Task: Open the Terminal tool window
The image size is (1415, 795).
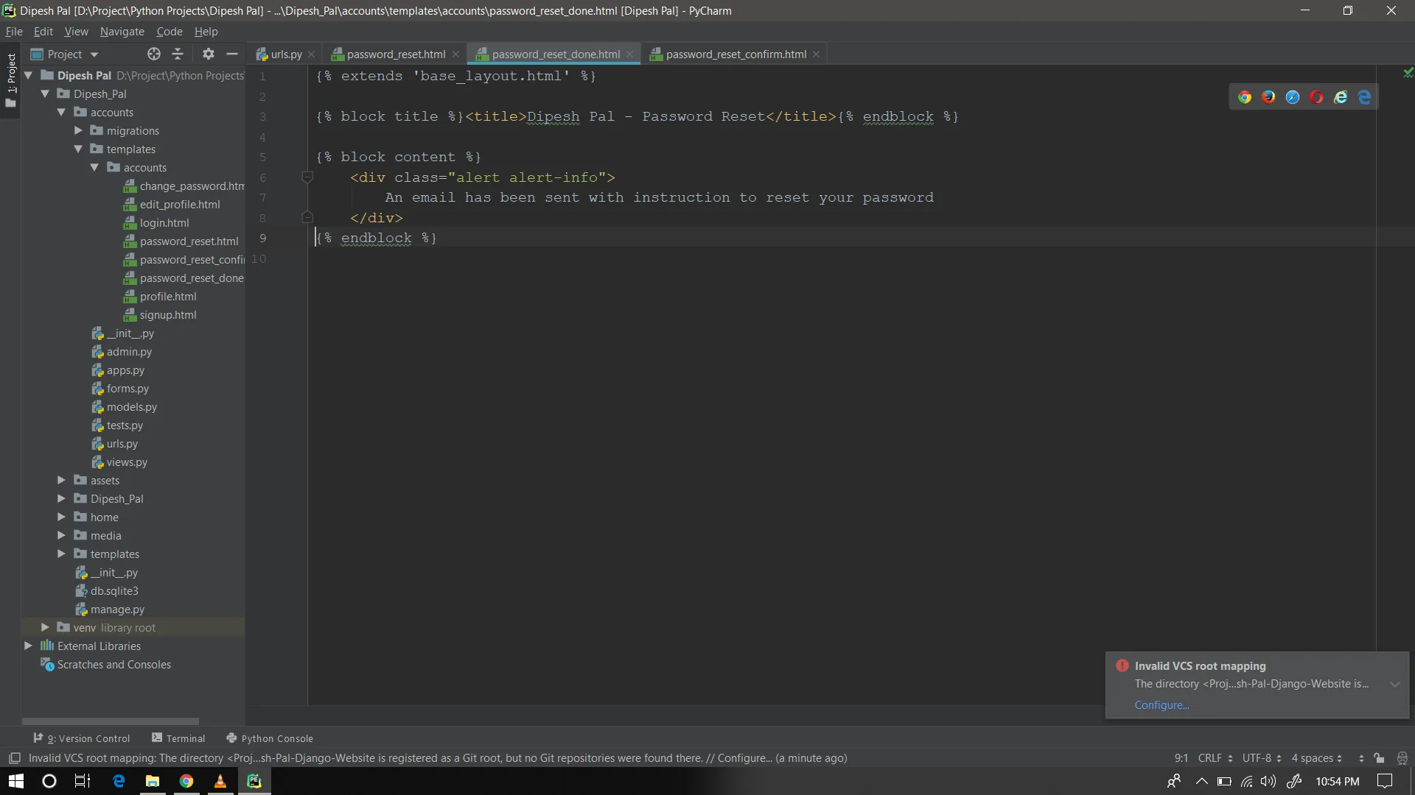Action: [178, 738]
